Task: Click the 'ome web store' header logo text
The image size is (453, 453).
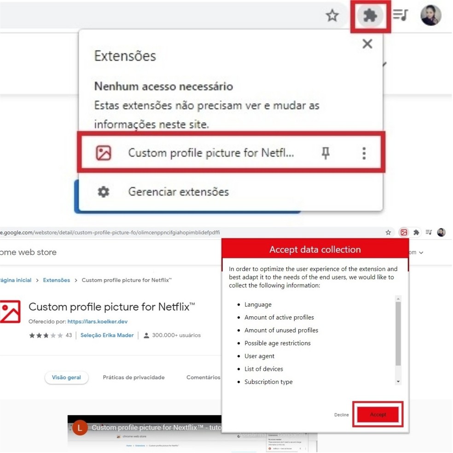Action: [x=29, y=252]
